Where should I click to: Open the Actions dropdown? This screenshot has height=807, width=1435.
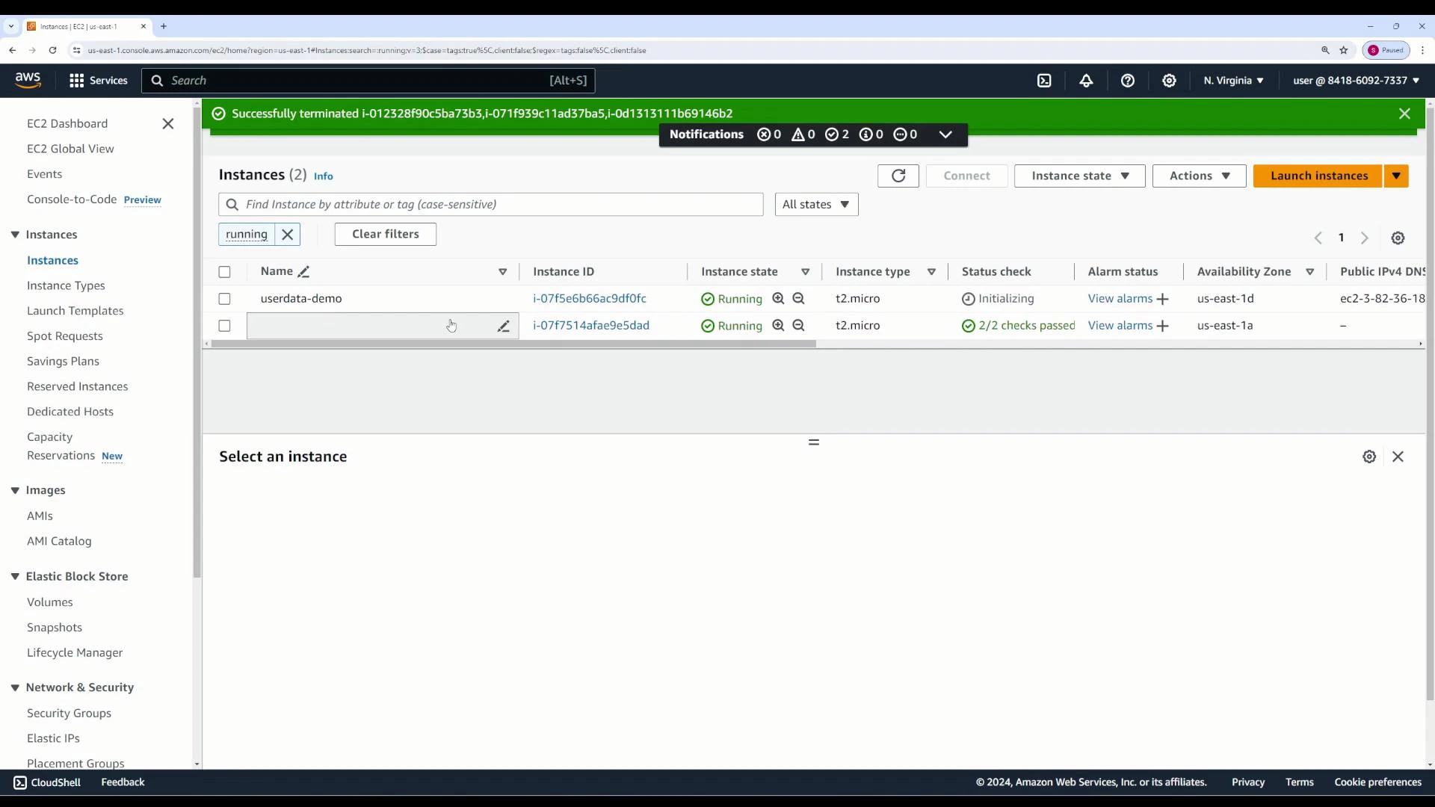[x=1199, y=176]
